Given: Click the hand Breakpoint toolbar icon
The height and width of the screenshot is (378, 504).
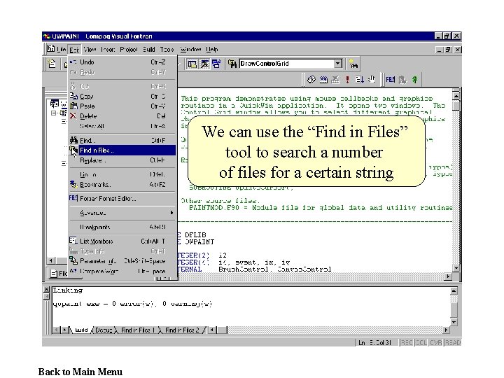Looking at the screenshot, I should 371,79.
